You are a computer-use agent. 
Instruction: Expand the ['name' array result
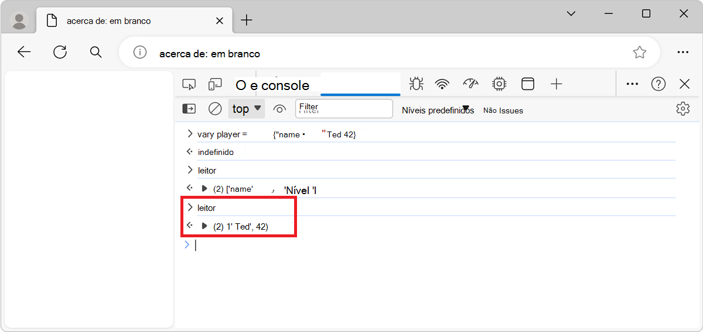[204, 189]
